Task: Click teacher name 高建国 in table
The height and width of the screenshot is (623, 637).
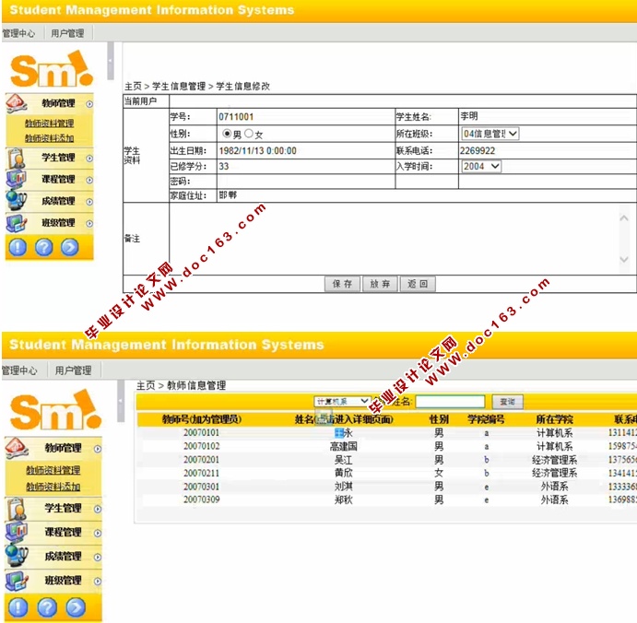Action: [x=343, y=446]
